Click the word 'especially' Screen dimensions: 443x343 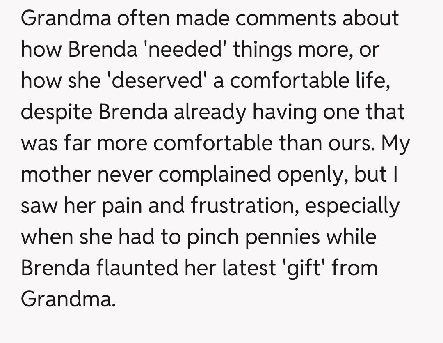click(352, 206)
